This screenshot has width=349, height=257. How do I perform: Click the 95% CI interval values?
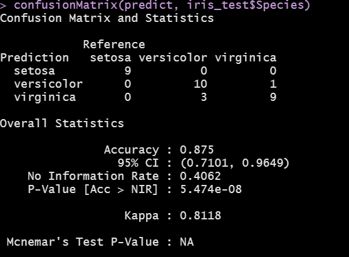pyautogui.click(x=235, y=163)
